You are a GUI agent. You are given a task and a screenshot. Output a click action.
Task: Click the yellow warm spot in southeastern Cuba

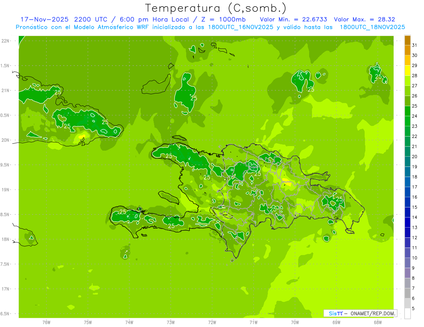82,136
